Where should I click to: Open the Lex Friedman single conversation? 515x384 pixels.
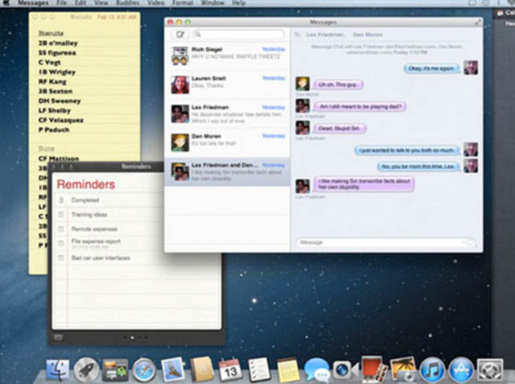pyautogui.click(x=227, y=114)
